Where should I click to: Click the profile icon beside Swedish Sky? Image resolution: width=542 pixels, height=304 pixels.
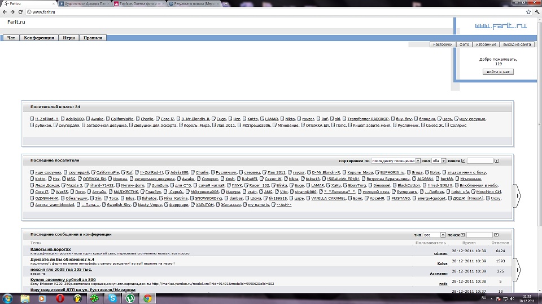pos(104,205)
